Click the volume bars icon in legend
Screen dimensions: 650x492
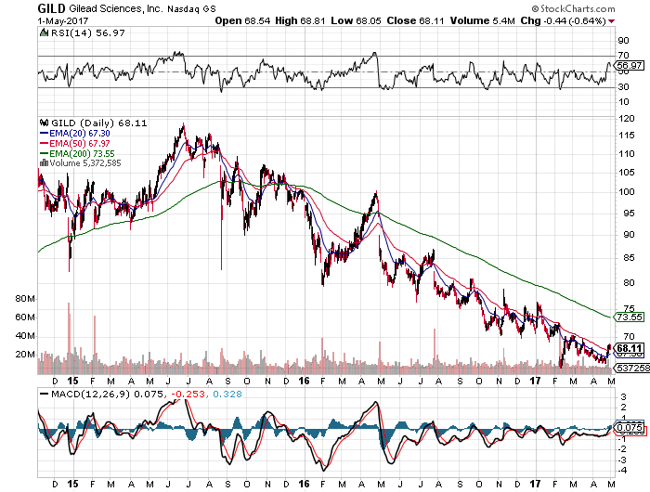pyautogui.click(x=44, y=162)
